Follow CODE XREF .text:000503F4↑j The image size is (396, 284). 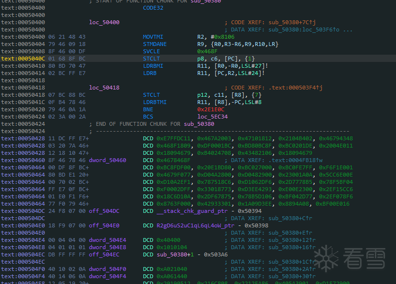(x=295, y=88)
